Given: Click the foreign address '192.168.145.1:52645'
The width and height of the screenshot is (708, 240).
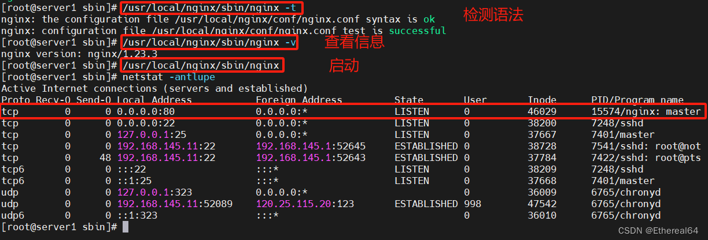Looking at the screenshot, I should (x=311, y=146).
